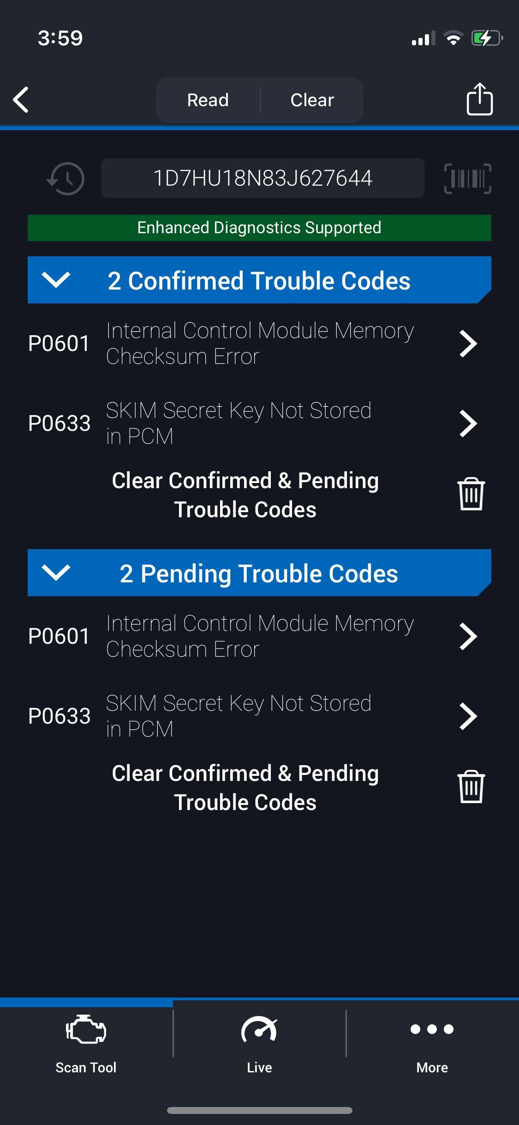Image resolution: width=519 pixels, height=1125 pixels.
Task: Open Live gauge icon
Action: 259,1029
